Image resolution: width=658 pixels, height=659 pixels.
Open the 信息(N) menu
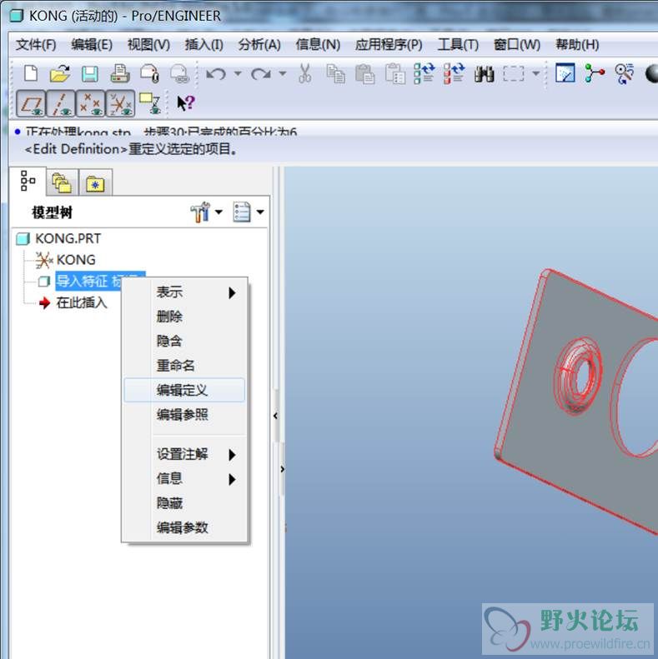318,44
